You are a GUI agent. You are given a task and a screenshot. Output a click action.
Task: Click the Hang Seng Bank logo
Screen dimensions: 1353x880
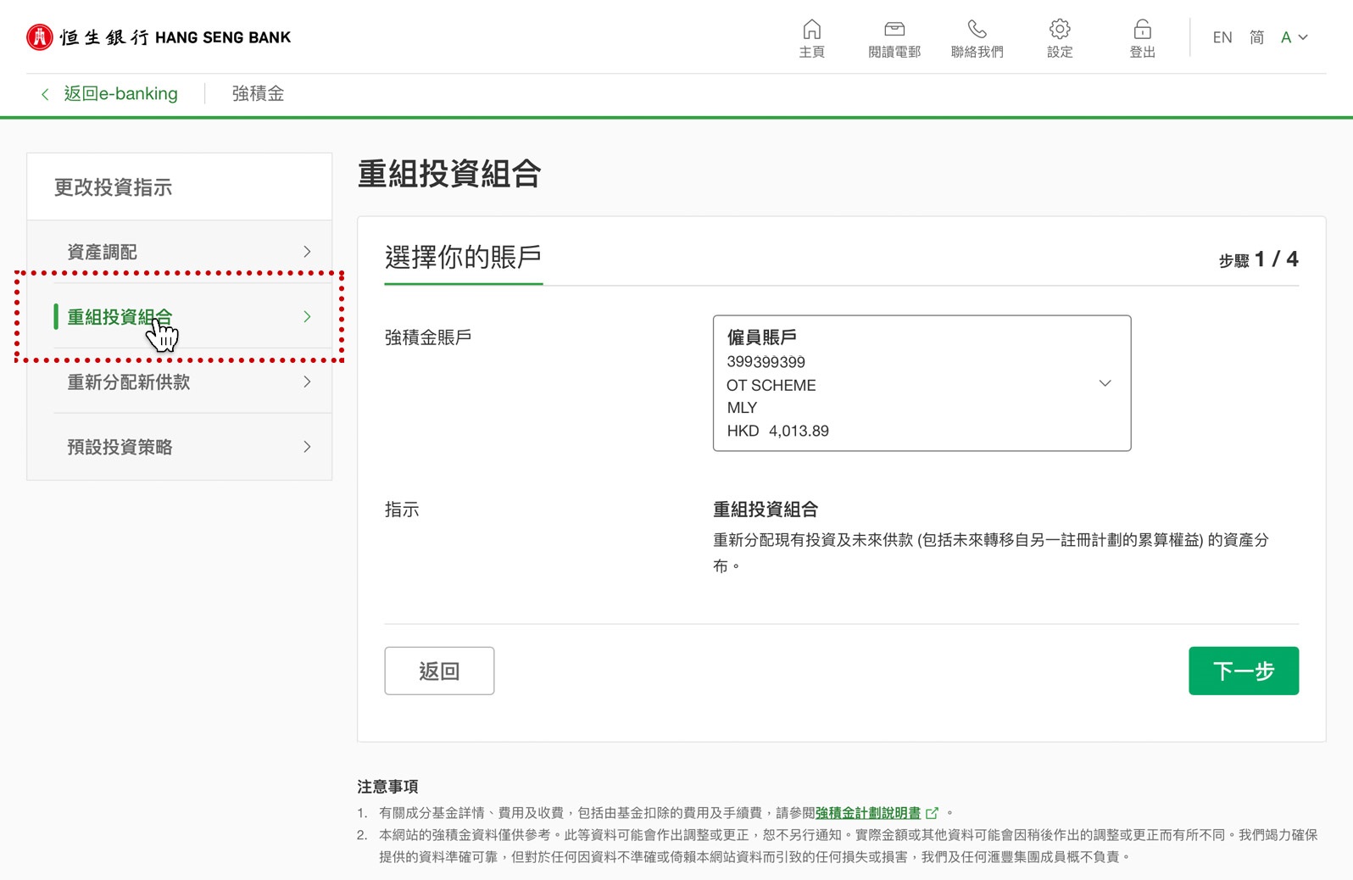[x=159, y=37]
